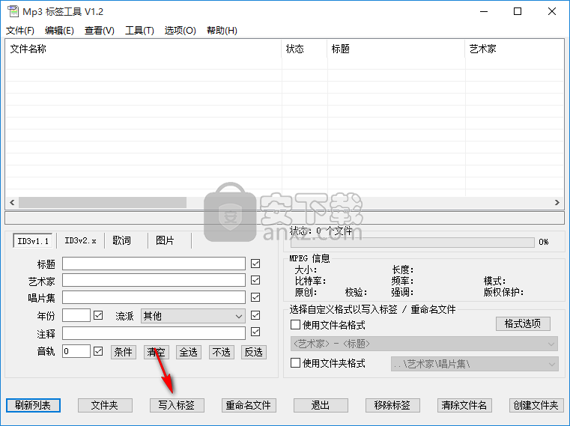Click the 条件 button
The image size is (570, 426).
(x=124, y=352)
